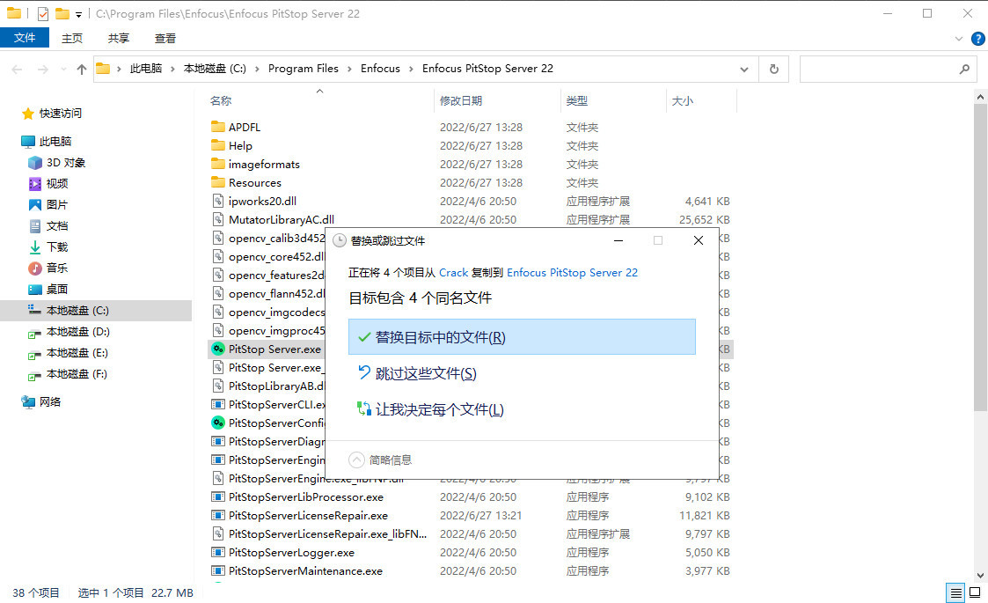
Task: Select the PitStop Server.exe application icon
Action: tap(218, 349)
